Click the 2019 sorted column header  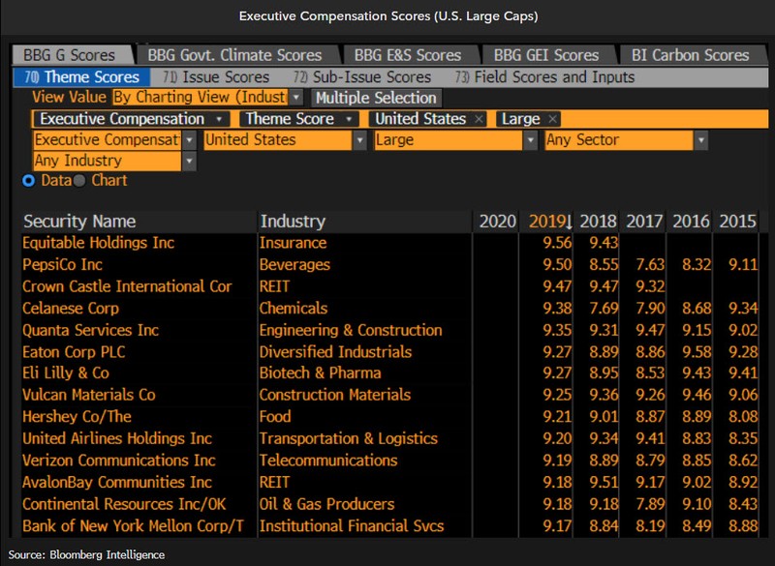click(x=549, y=222)
